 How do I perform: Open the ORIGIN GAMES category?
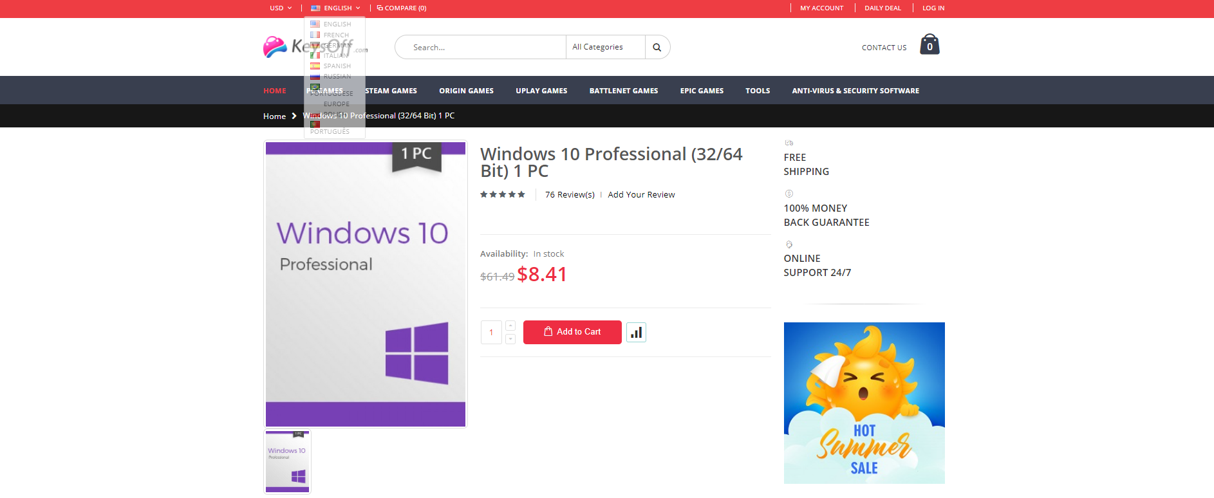click(466, 91)
